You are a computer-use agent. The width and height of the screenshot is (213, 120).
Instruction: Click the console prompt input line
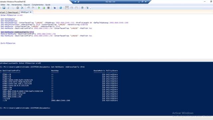pyautogui.click(x=25, y=108)
